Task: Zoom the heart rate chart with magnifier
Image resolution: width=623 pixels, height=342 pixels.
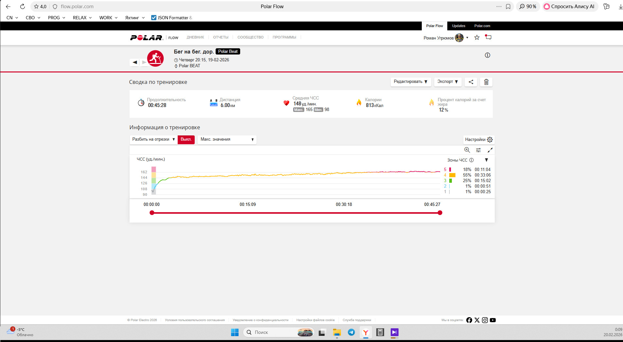Action: point(467,150)
